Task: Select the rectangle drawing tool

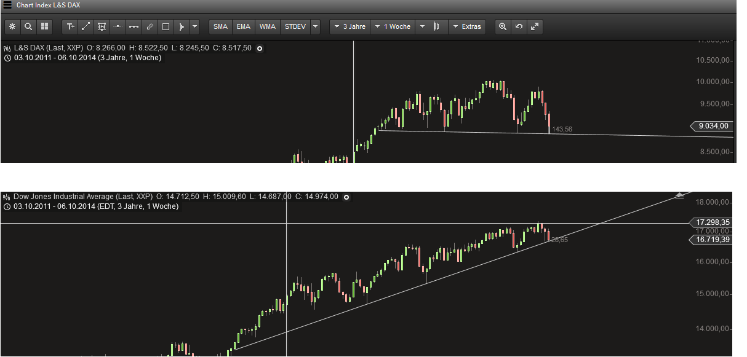Action: click(x=166, y=26)
